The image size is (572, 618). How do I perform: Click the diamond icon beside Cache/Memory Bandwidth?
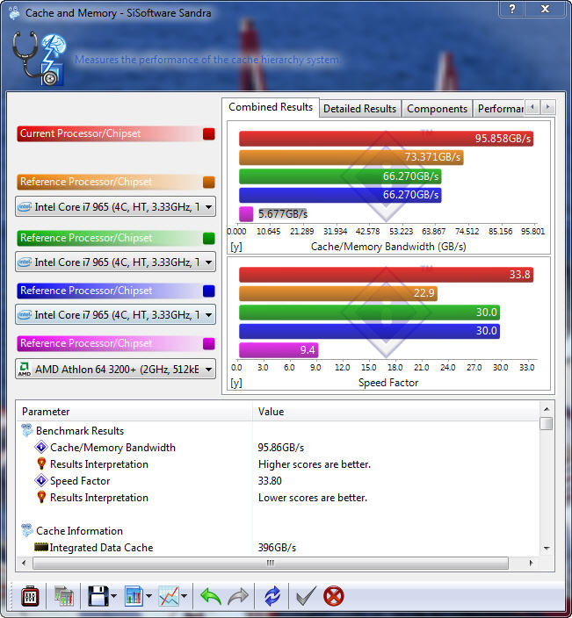pos(41,447)
